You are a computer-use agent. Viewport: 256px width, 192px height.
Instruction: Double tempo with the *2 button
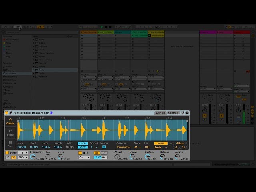tap(183, 147)
